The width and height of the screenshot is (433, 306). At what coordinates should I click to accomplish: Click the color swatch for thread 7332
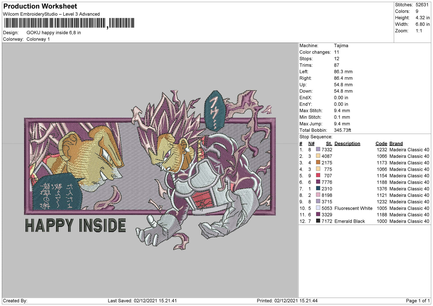click(x=318, y=150)
